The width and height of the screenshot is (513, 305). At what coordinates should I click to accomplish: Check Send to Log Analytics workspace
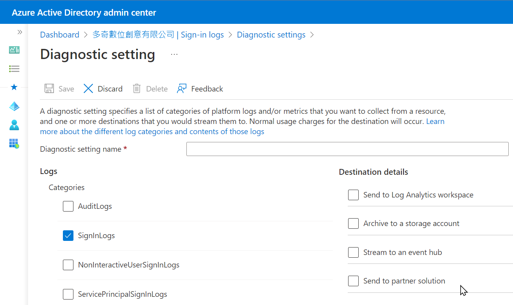353,195
